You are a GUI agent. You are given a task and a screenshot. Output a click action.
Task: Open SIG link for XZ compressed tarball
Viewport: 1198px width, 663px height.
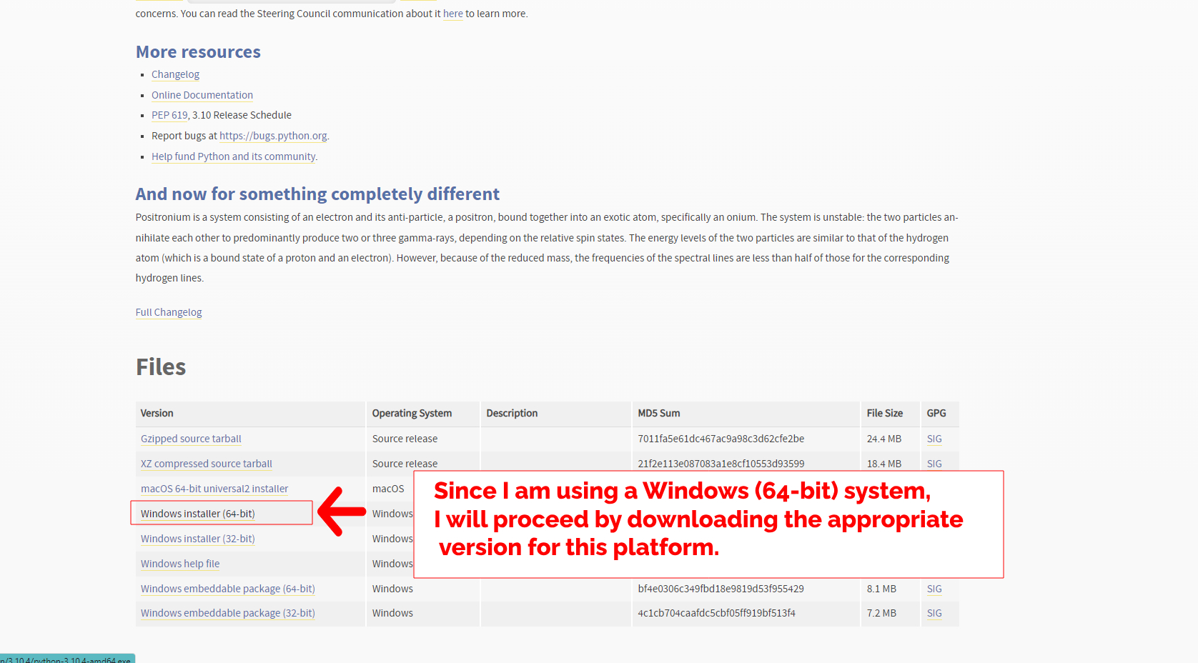tap(934, 464)
